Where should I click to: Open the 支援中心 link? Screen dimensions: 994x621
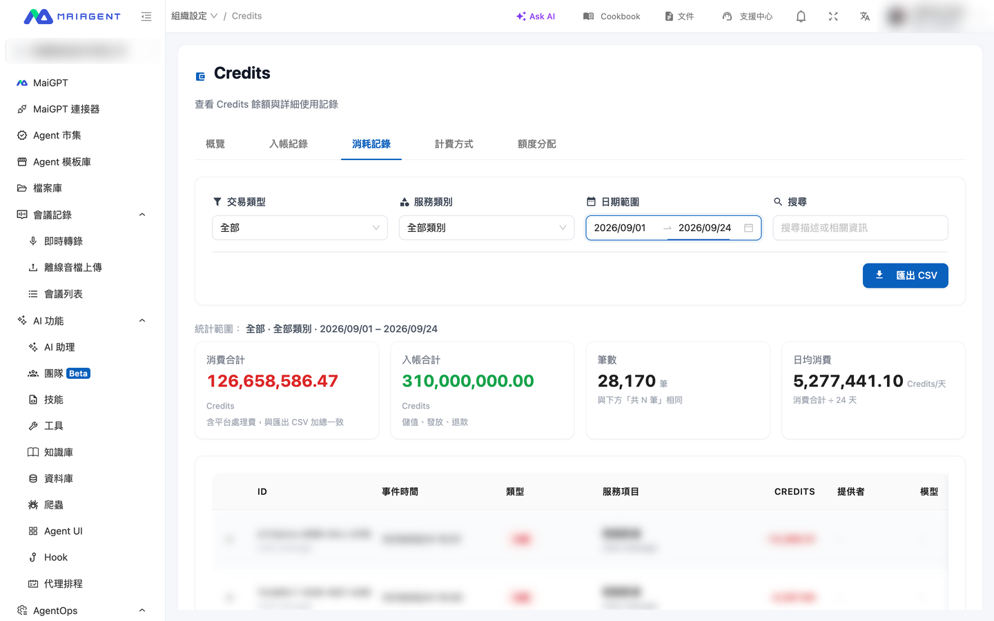click(748, 17)
